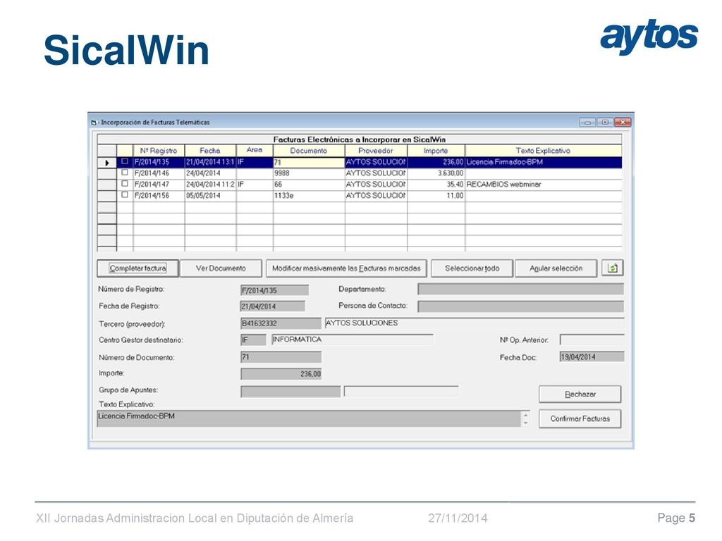Image resolution: width=722 pixels, height=541 pixels.
Task: Click the Completar factura button
Action: click(x=137, y=268)
